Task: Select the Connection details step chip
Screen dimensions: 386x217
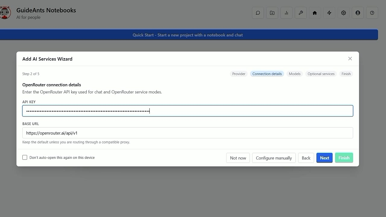Action: click(267, 74)
